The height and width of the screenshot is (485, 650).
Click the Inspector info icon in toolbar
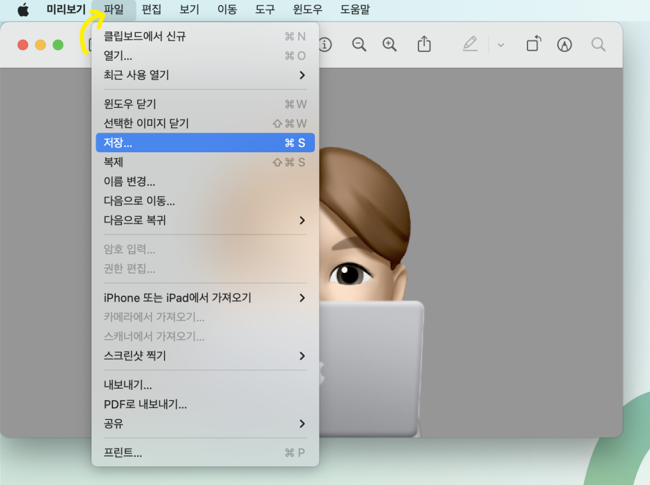tap(326, 44)
